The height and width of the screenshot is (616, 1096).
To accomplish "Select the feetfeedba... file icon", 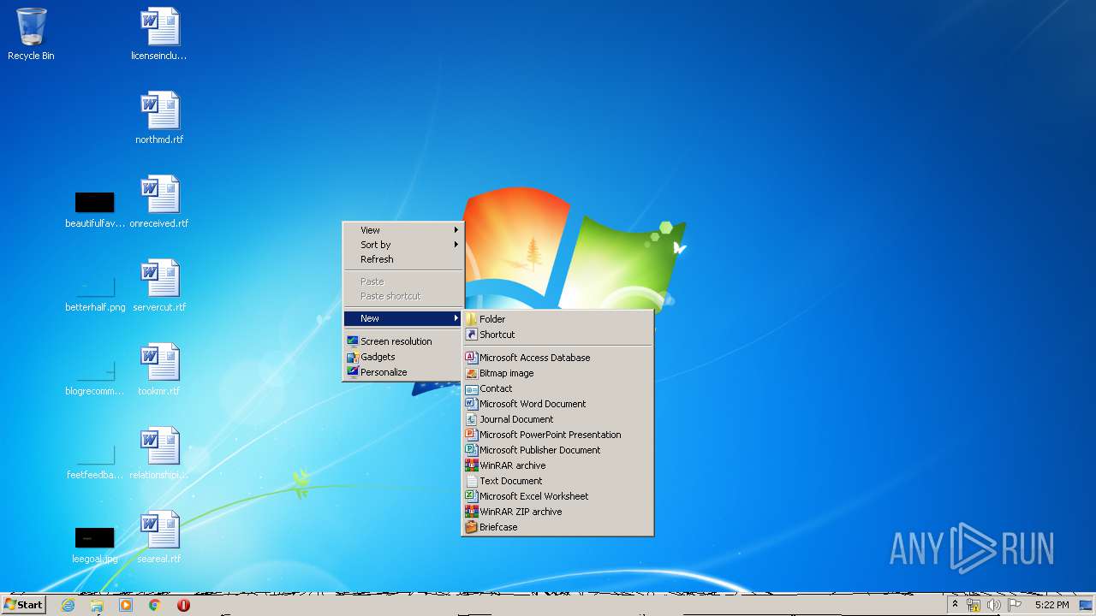I will [x=95, y=460].
